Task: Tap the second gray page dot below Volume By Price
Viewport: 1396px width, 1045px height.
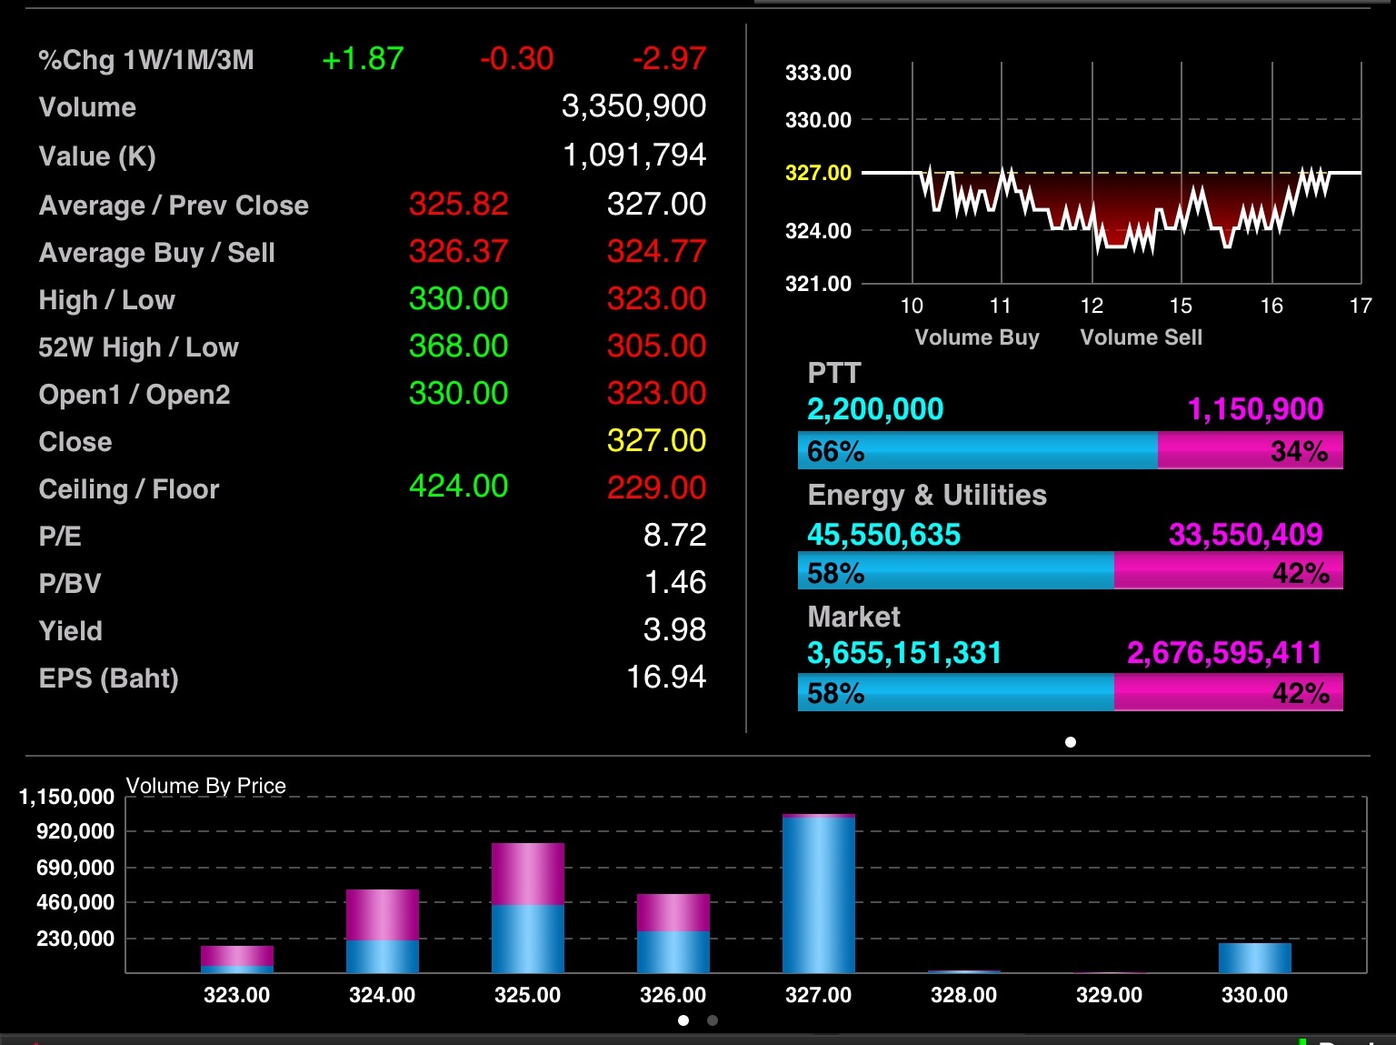Action: (x=713, y=1020)
